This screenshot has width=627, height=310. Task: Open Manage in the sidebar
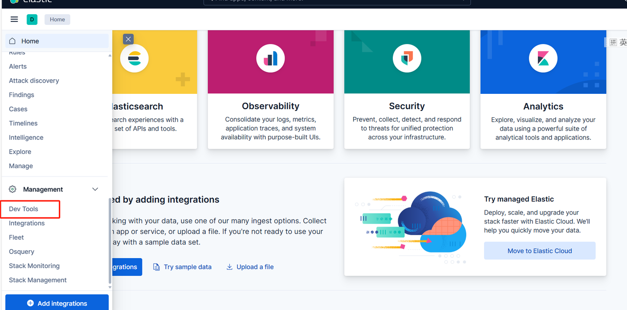21,166
